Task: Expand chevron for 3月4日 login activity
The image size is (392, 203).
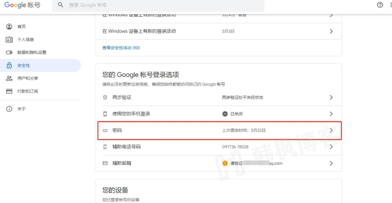Action: (x=331, y=15)
